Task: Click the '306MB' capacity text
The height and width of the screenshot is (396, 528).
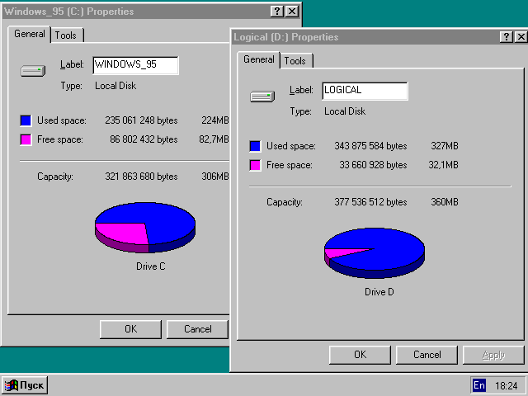Action: pos(215,176)
